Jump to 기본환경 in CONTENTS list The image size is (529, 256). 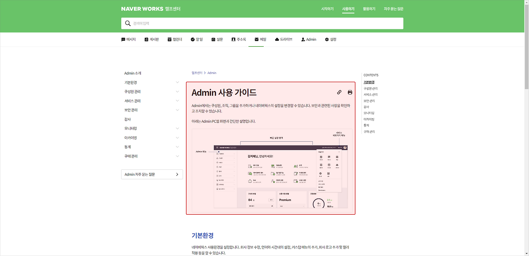[369, 82]
